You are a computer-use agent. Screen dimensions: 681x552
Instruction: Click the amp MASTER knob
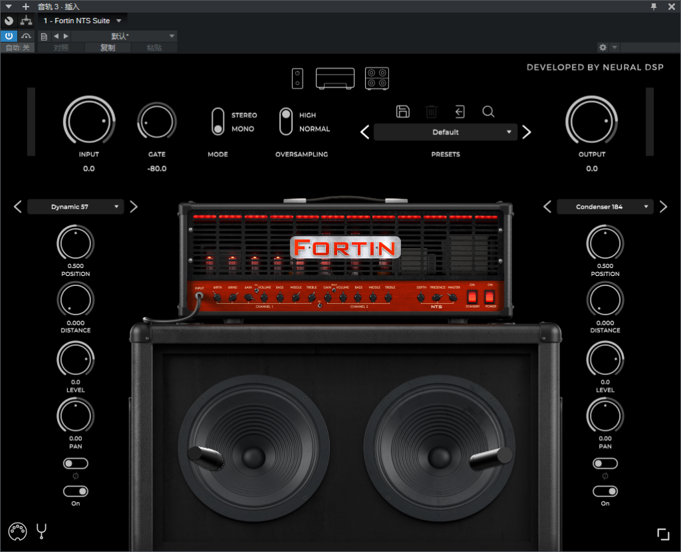[453, 297]
